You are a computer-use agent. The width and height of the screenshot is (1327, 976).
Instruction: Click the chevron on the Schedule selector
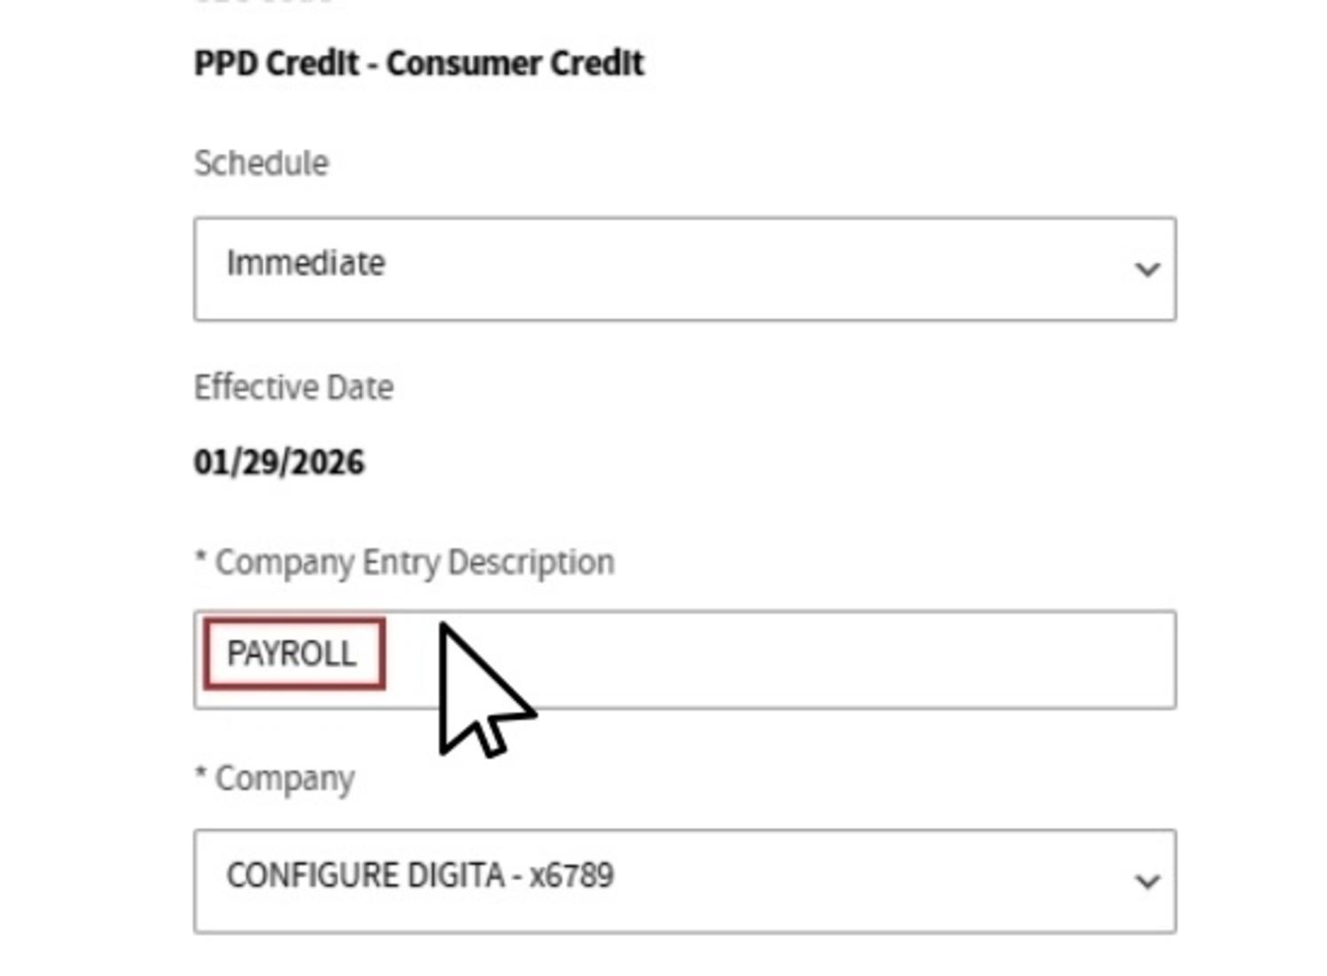coord(1146,269)
